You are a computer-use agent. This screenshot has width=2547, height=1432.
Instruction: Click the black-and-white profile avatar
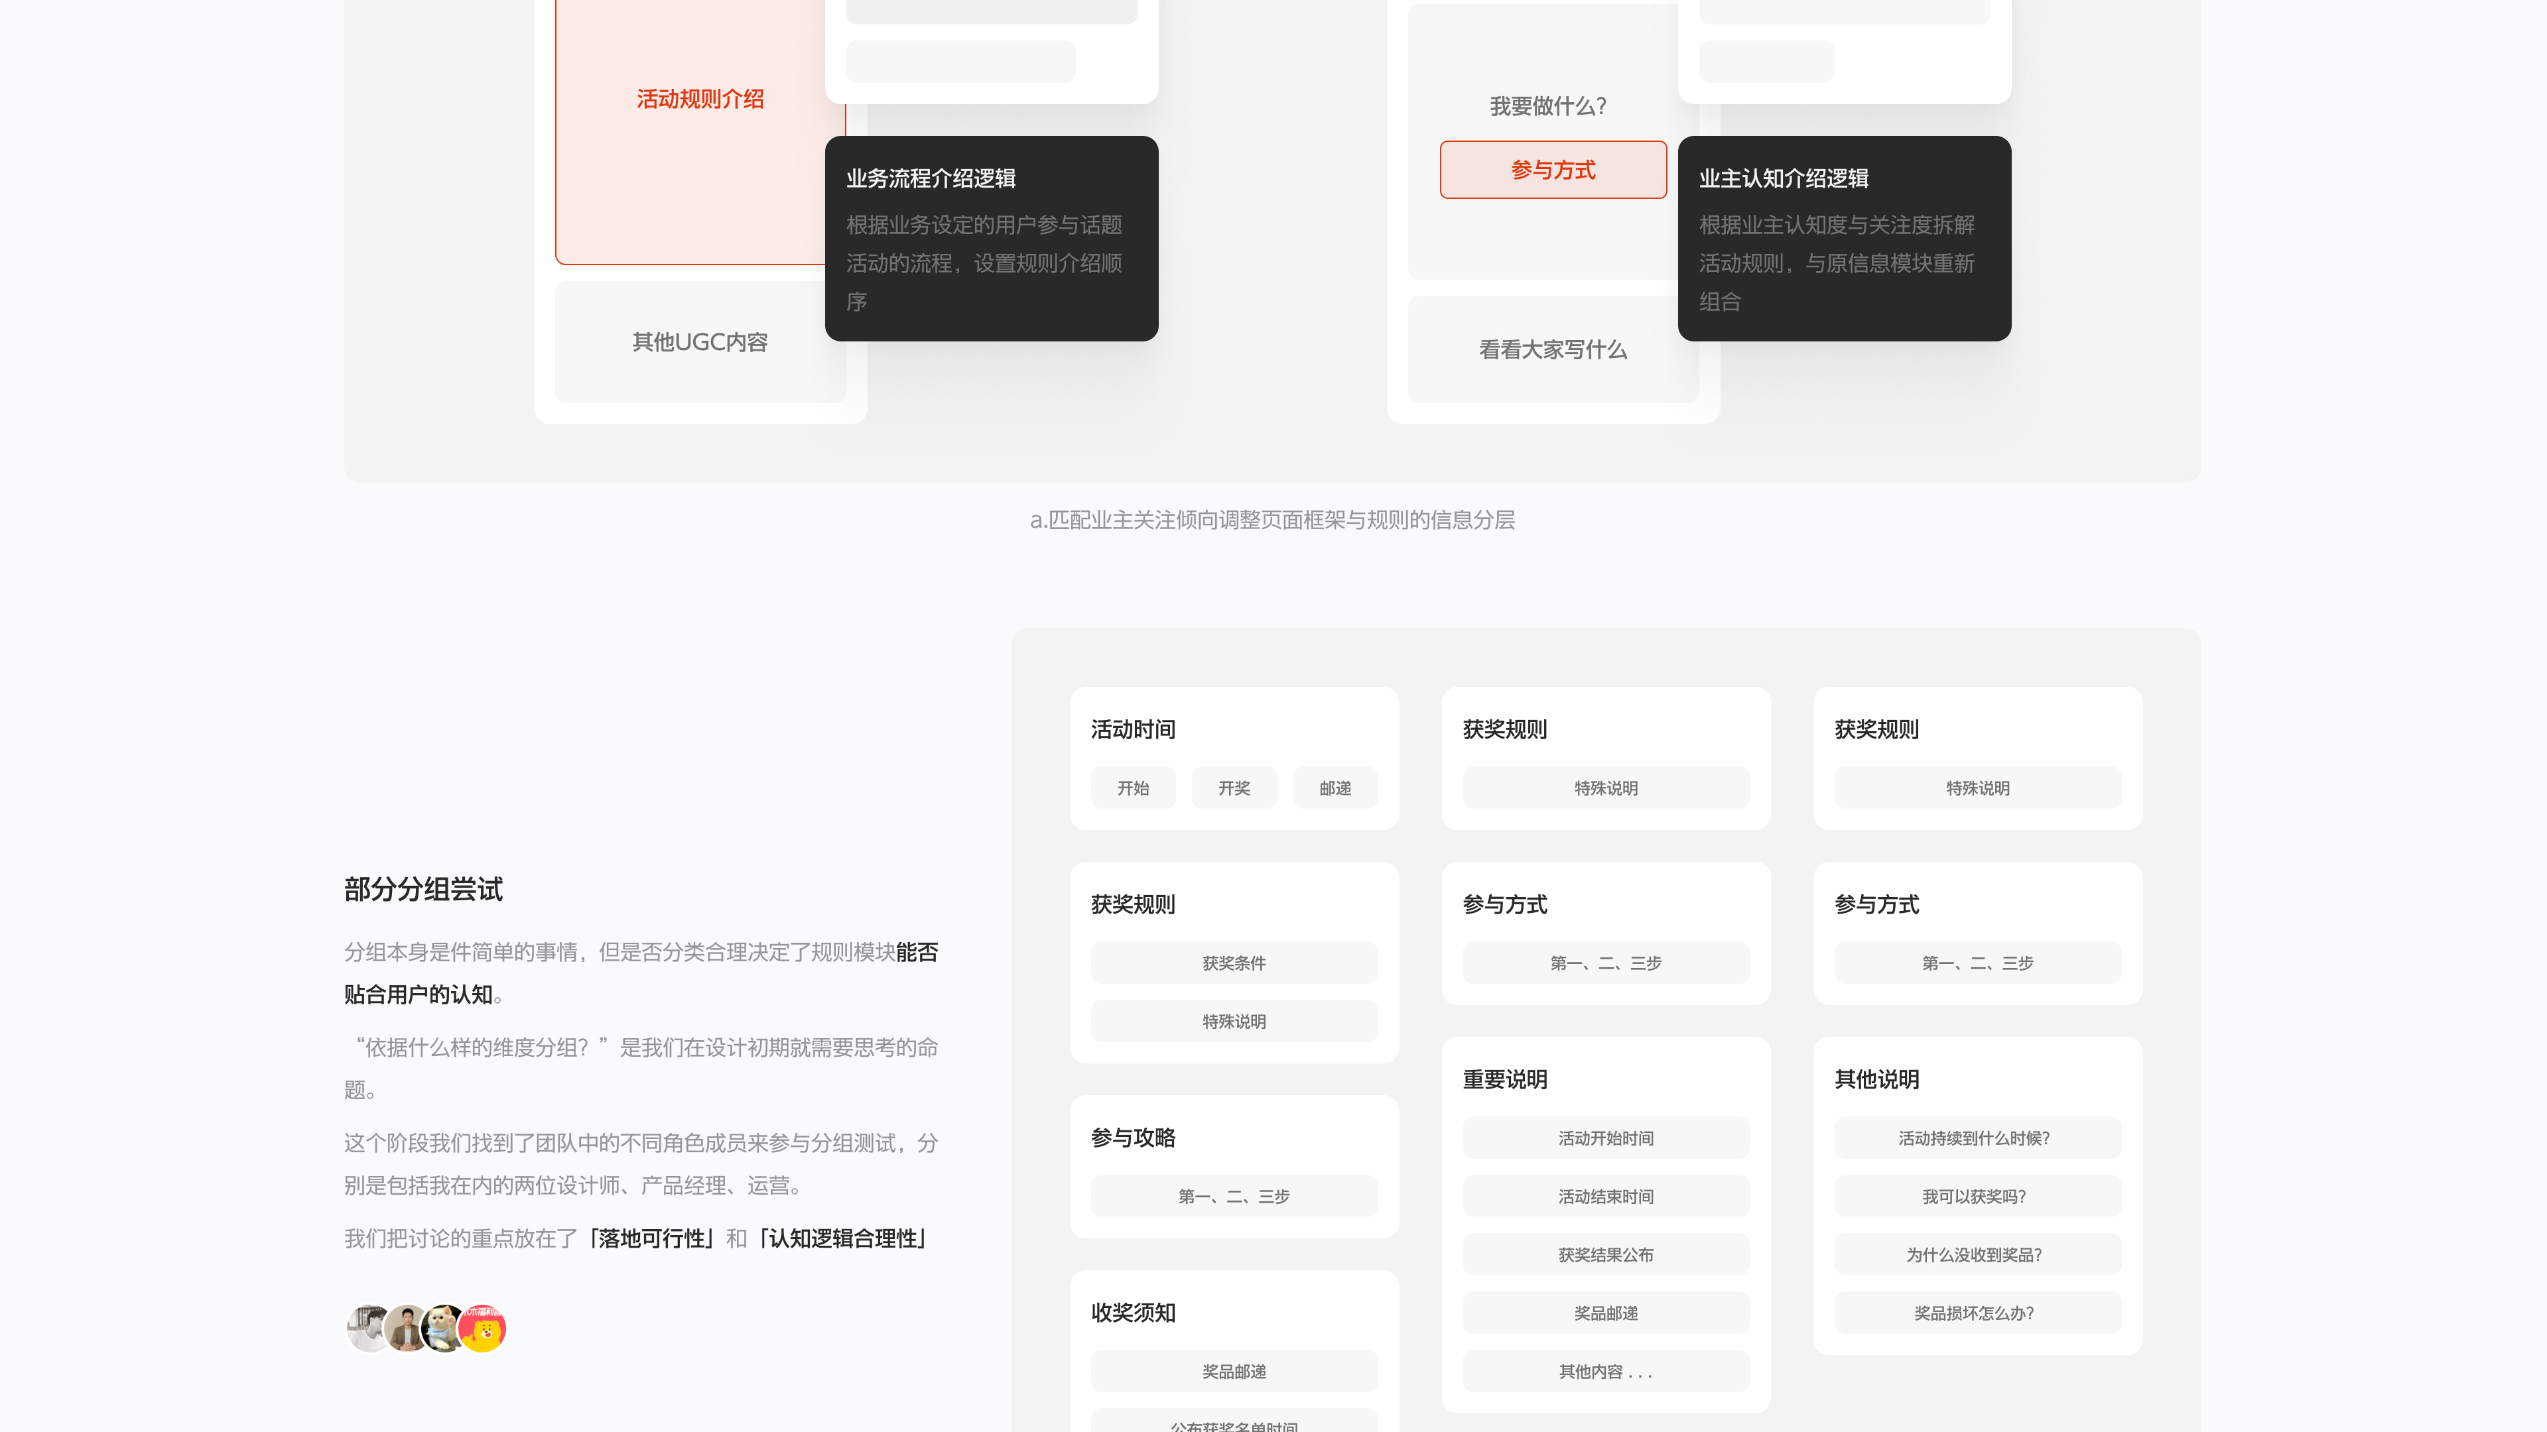pos(367,1328)
